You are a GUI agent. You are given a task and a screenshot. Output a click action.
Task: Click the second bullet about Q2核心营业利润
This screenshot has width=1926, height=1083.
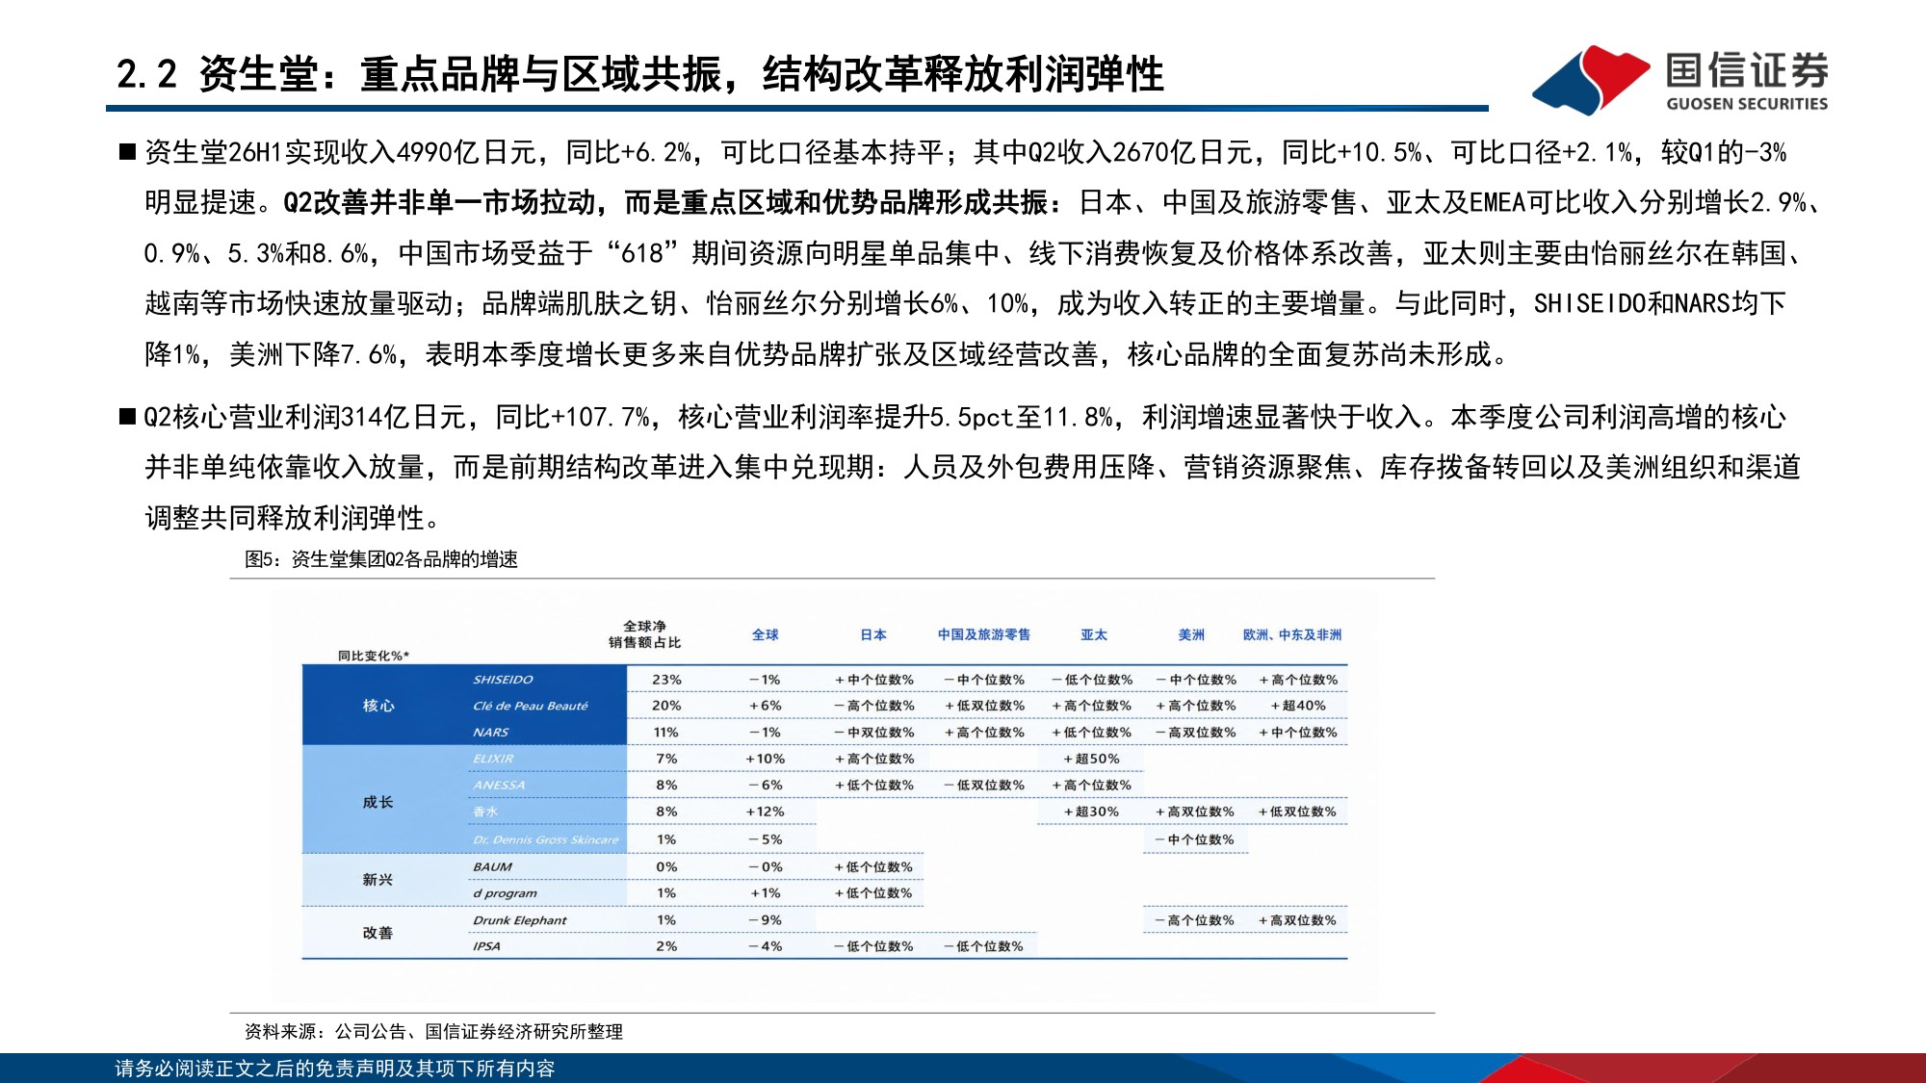(x=960, y=467)
